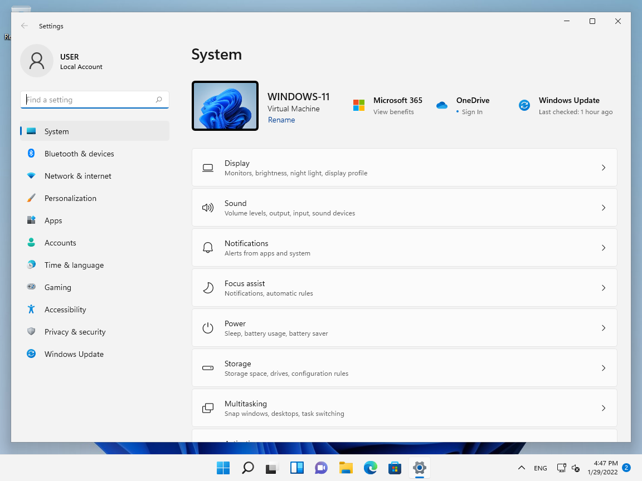Click the Power row title text
The height and width of the screenshot is (481, 642).
(x=235, y=323)
